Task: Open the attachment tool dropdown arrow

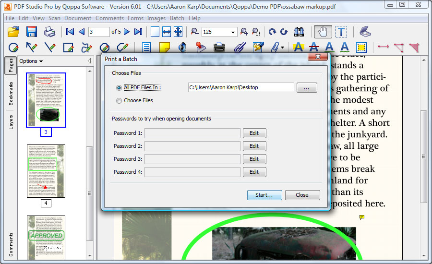Action: click(x=282, y=48)
